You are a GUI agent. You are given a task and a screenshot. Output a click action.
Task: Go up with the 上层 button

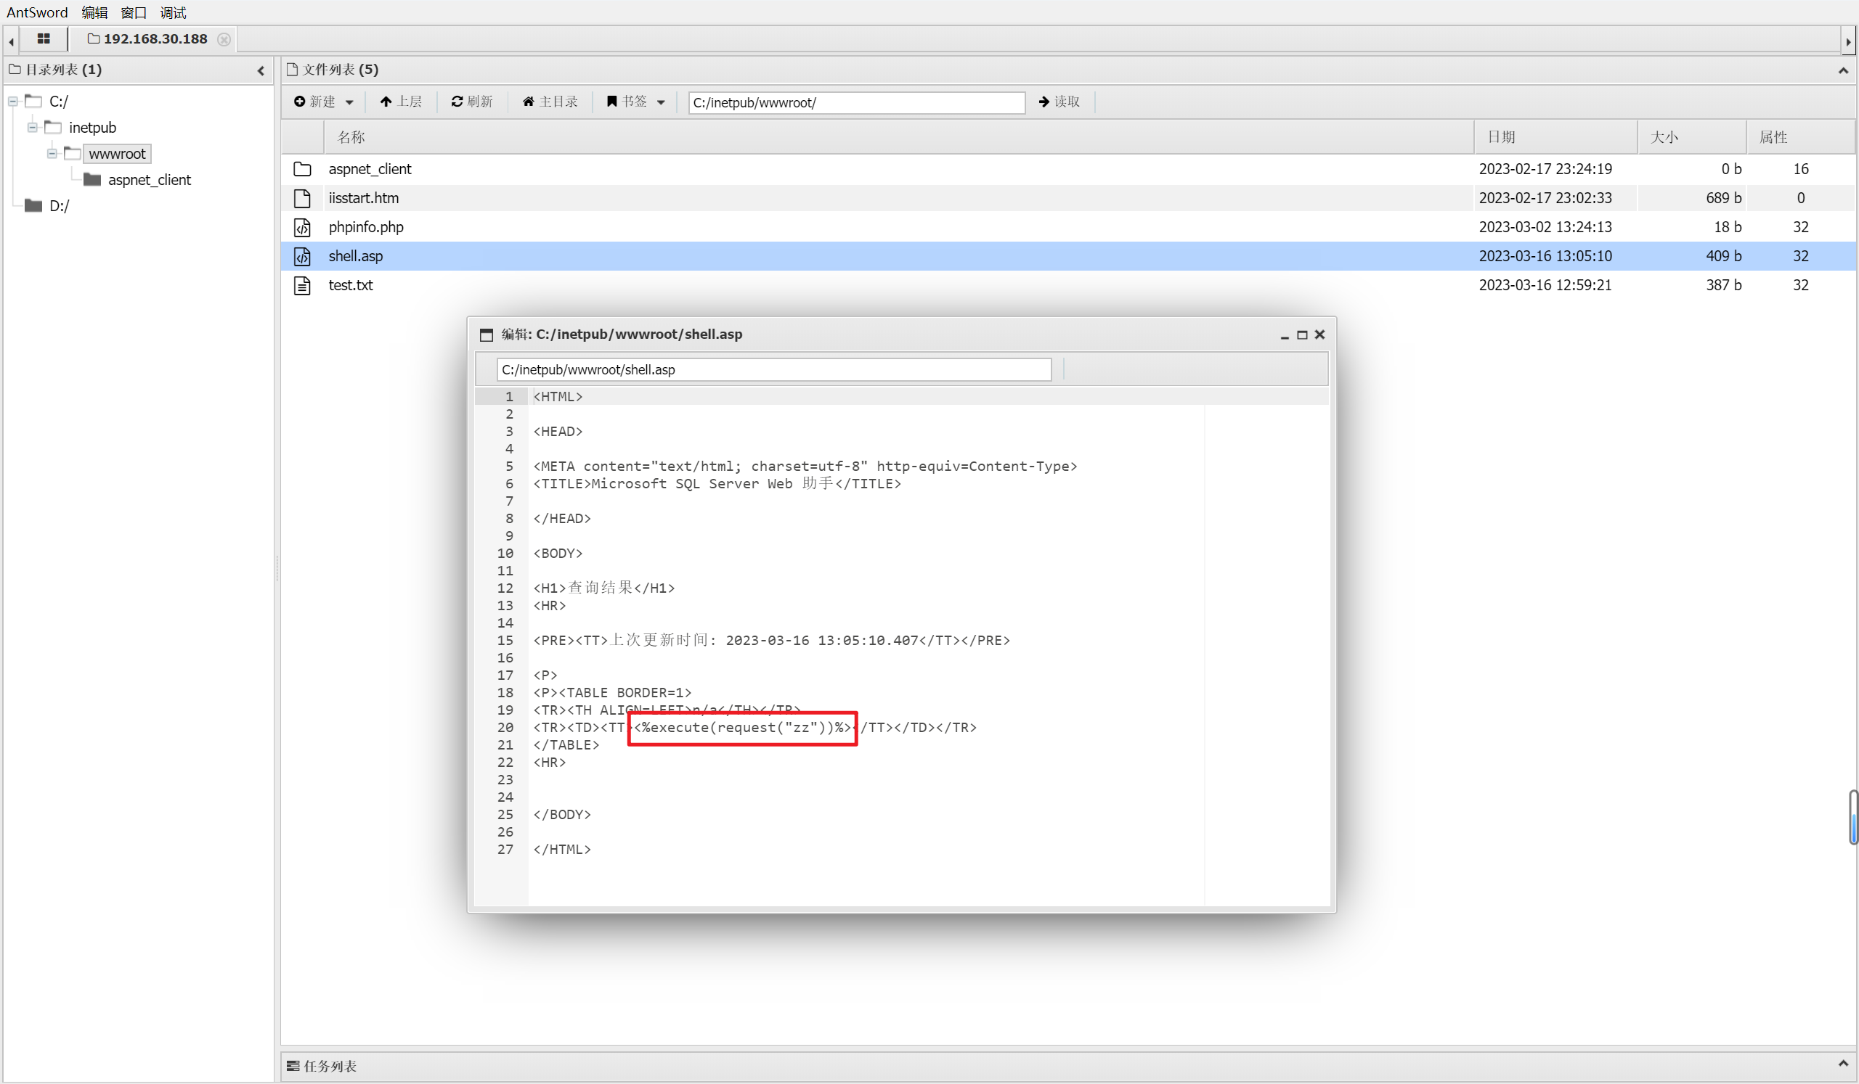[402, 102]
